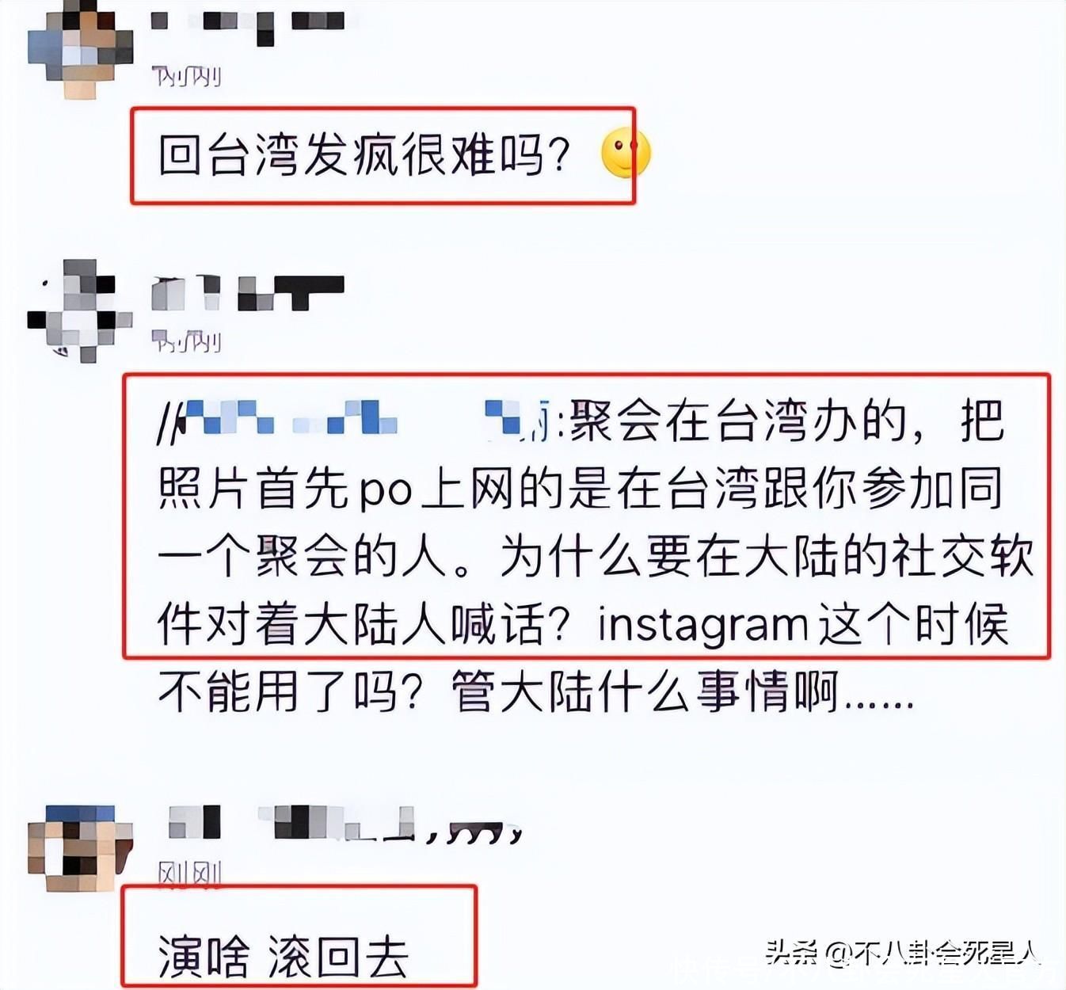The width and height of the screenshot is (1066, 990).
Task: Click the 刚刚 timestamp under second username
Action: tap(186, 342)
